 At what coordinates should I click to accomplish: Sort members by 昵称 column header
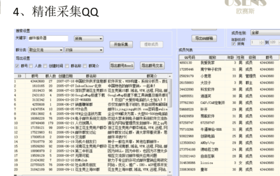(213, 57)
